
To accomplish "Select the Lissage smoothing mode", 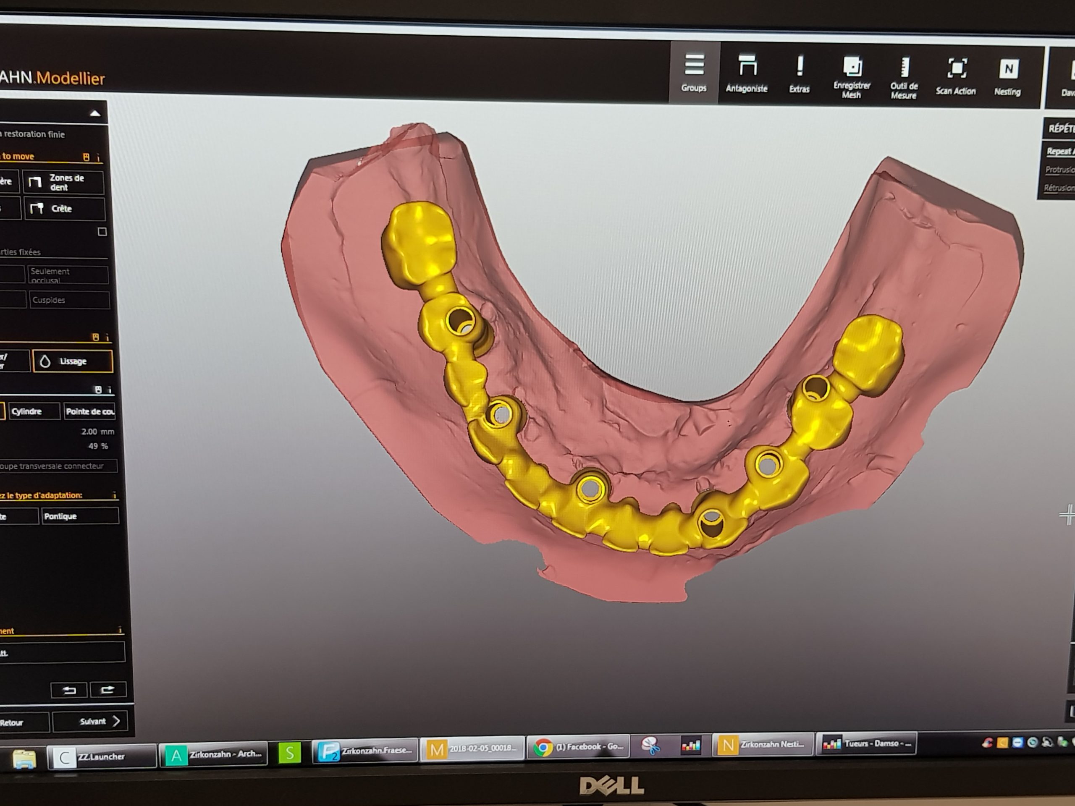I will (73, 361).
